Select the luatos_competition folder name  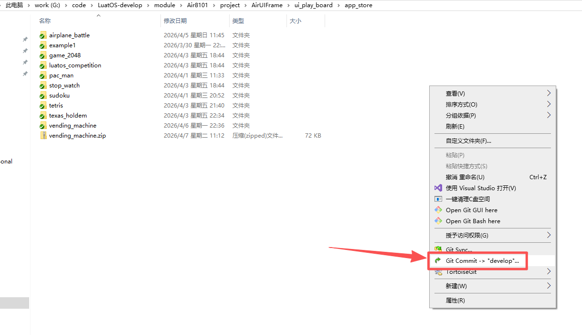[x=75, y=65]
